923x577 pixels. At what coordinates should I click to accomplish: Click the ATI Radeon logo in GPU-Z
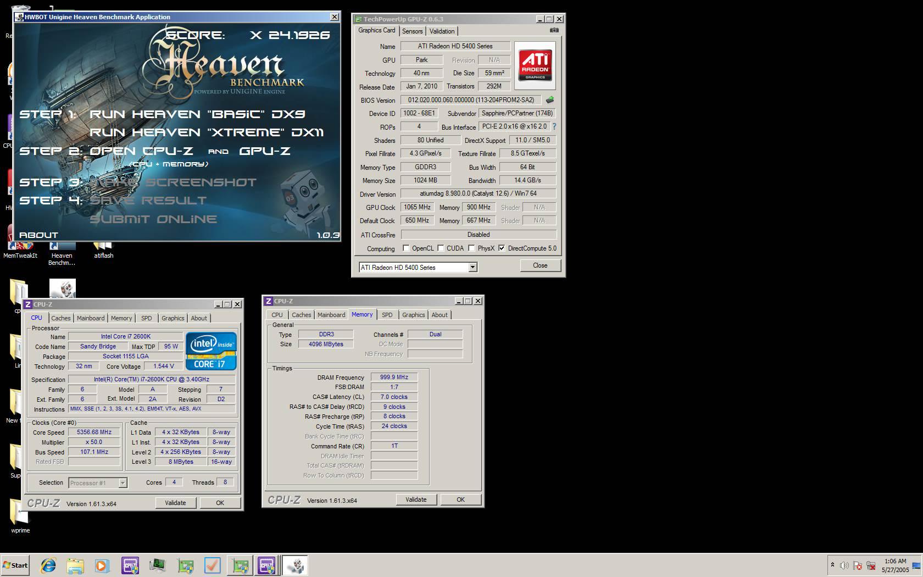pos(535,66)
